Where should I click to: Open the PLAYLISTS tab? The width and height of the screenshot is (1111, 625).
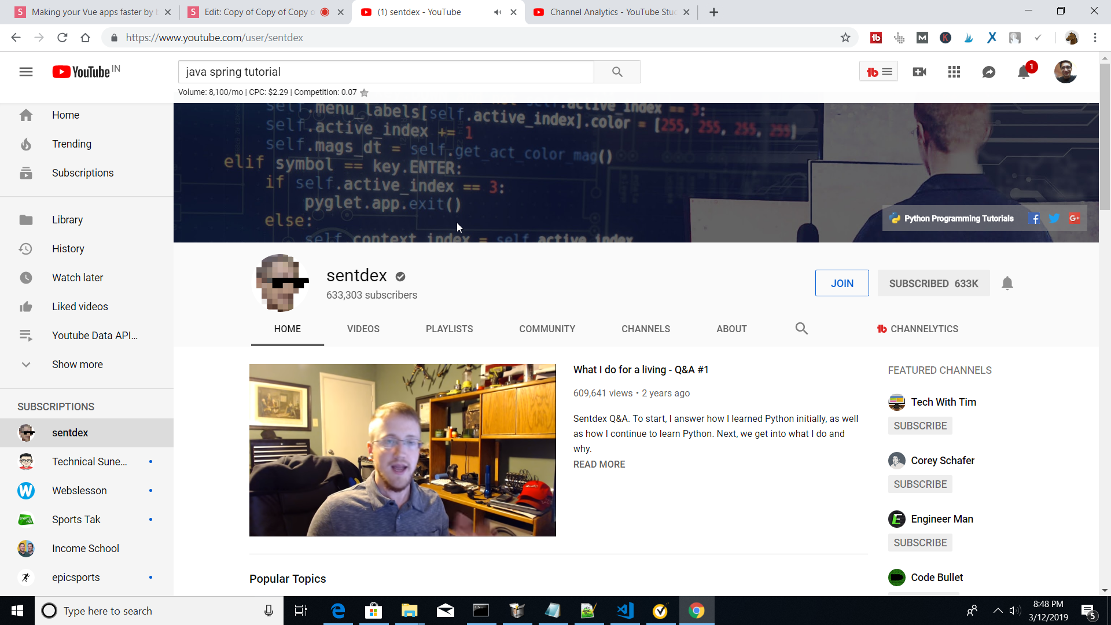(449, 329)
